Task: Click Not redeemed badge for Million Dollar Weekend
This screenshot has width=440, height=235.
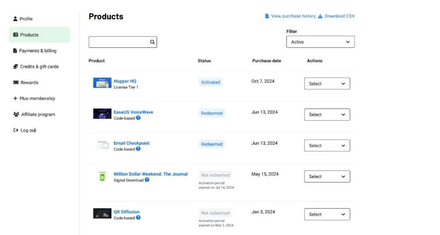Action: point(215,175)
